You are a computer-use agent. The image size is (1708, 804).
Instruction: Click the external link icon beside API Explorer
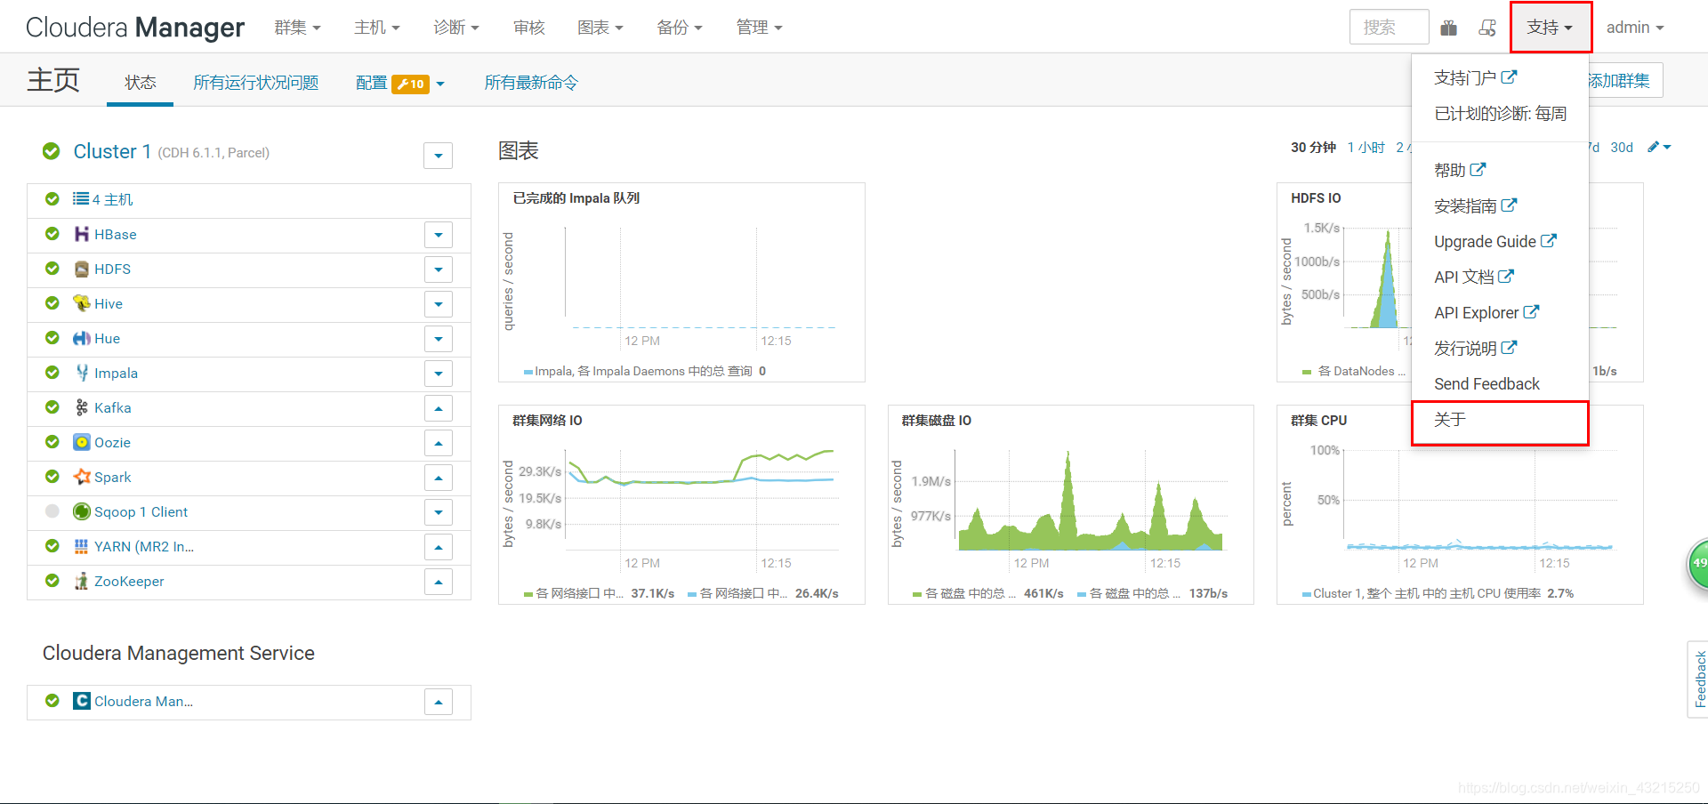tap(1531, 312)
